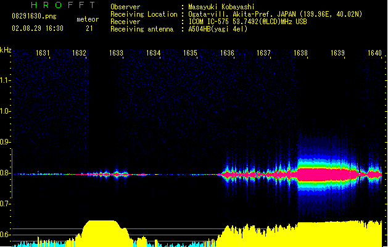Click the kHz axis unit label
Image resolution: width=388 pixels, height=247 pixels.
pos(6,50)
